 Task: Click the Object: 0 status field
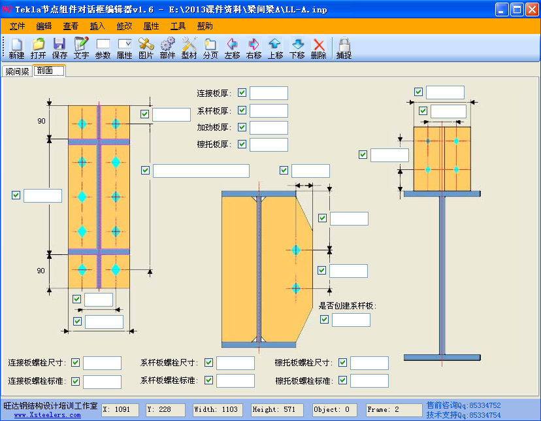point(335,410)
